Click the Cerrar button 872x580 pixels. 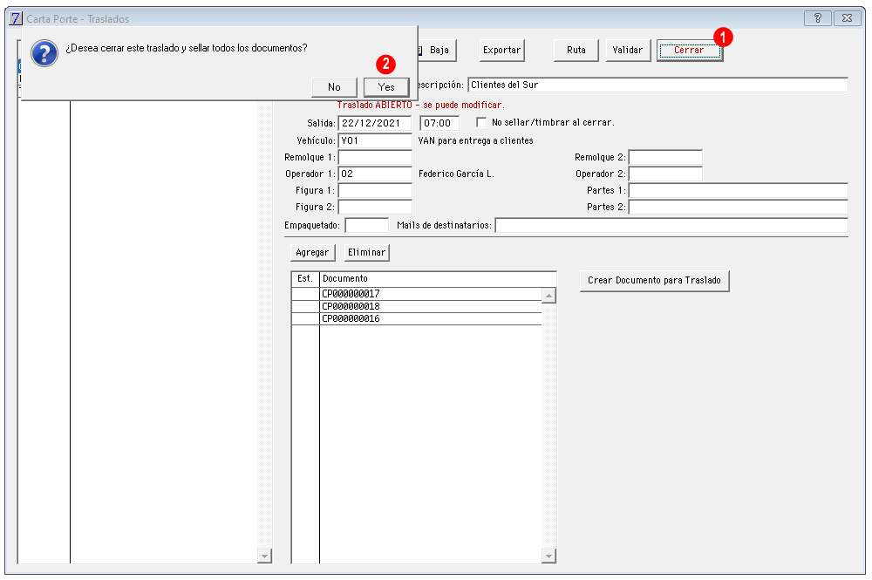(x=689, y=51)
